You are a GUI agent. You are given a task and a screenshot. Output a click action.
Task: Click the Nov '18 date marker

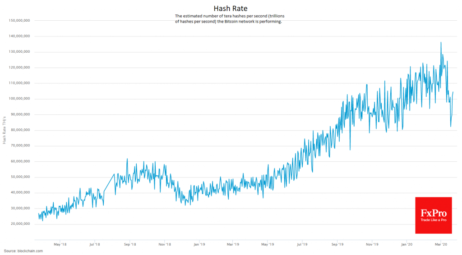(165, 245)
